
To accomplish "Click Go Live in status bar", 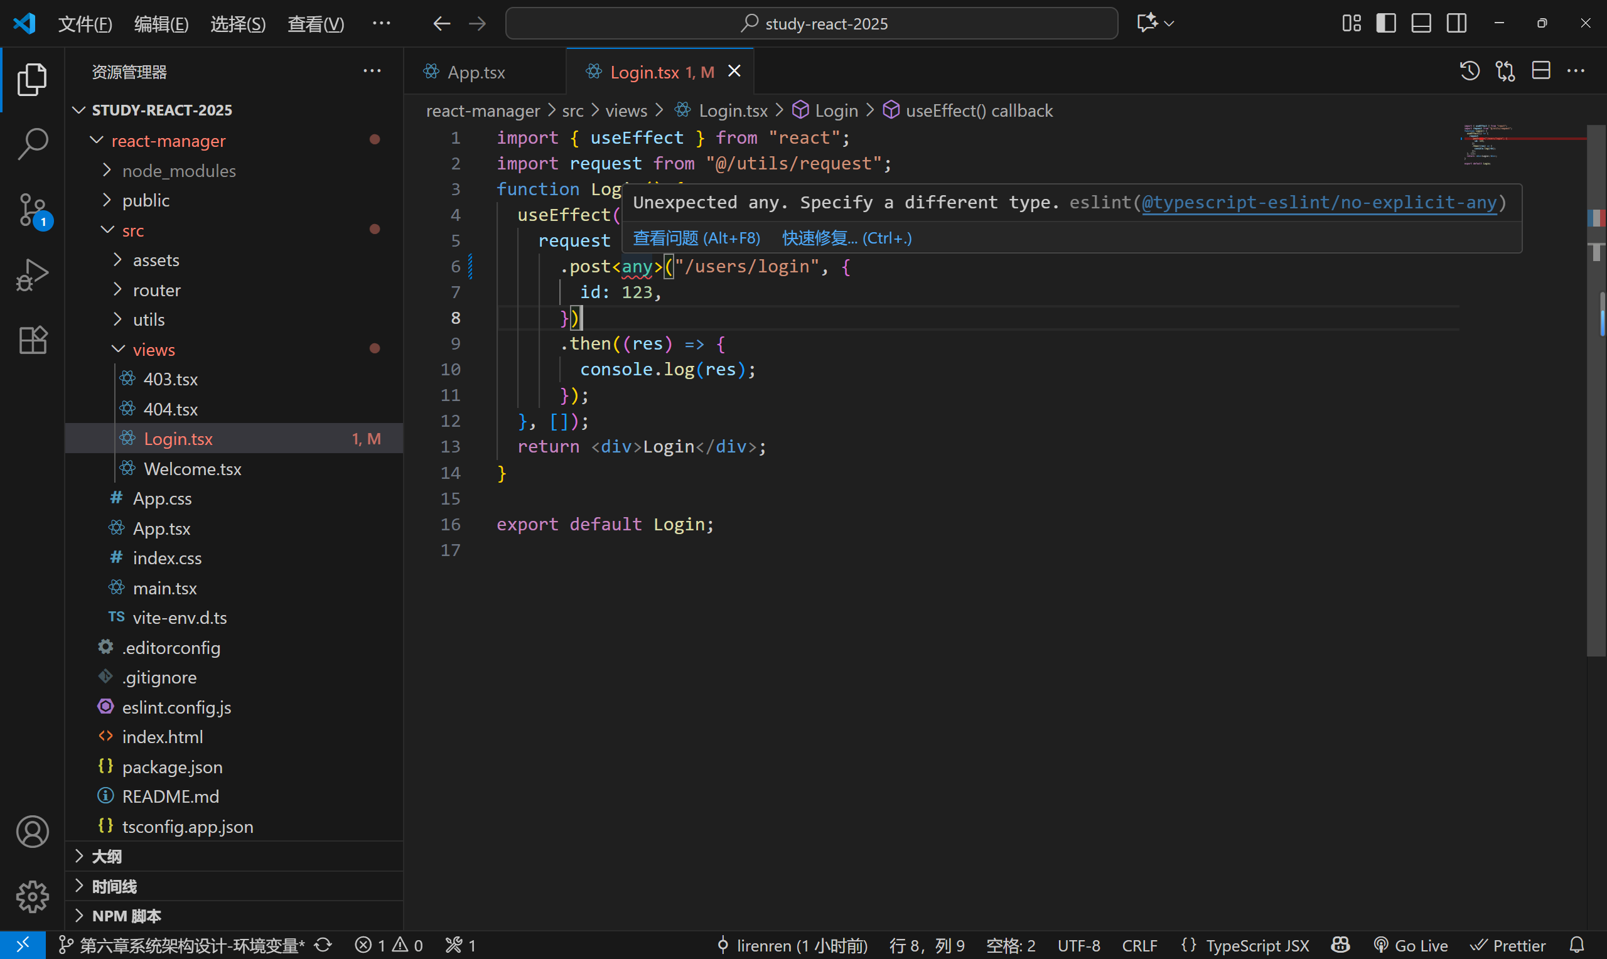I will (1411, 945).
